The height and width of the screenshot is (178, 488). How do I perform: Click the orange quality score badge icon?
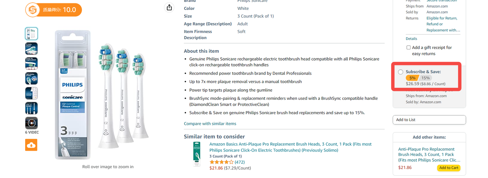point(33,10)
